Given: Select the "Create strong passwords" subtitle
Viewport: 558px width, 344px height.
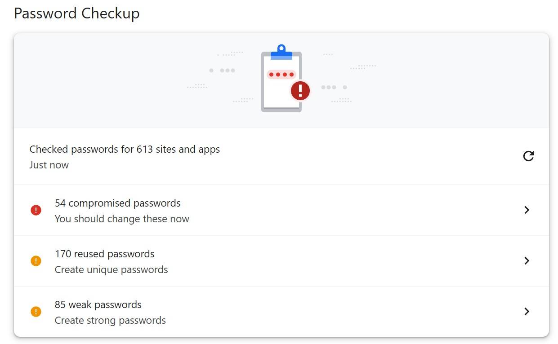Looking at the screenshot, I should [110, 321].
